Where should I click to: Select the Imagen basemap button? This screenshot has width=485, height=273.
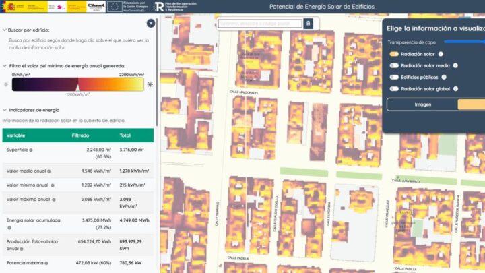tap(422, 104)
